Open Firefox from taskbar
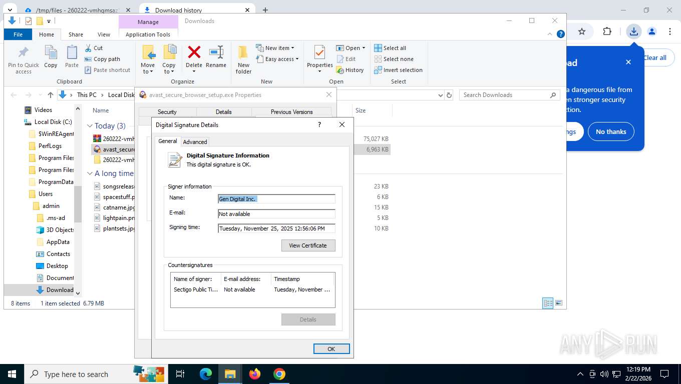 pos(255,374)
